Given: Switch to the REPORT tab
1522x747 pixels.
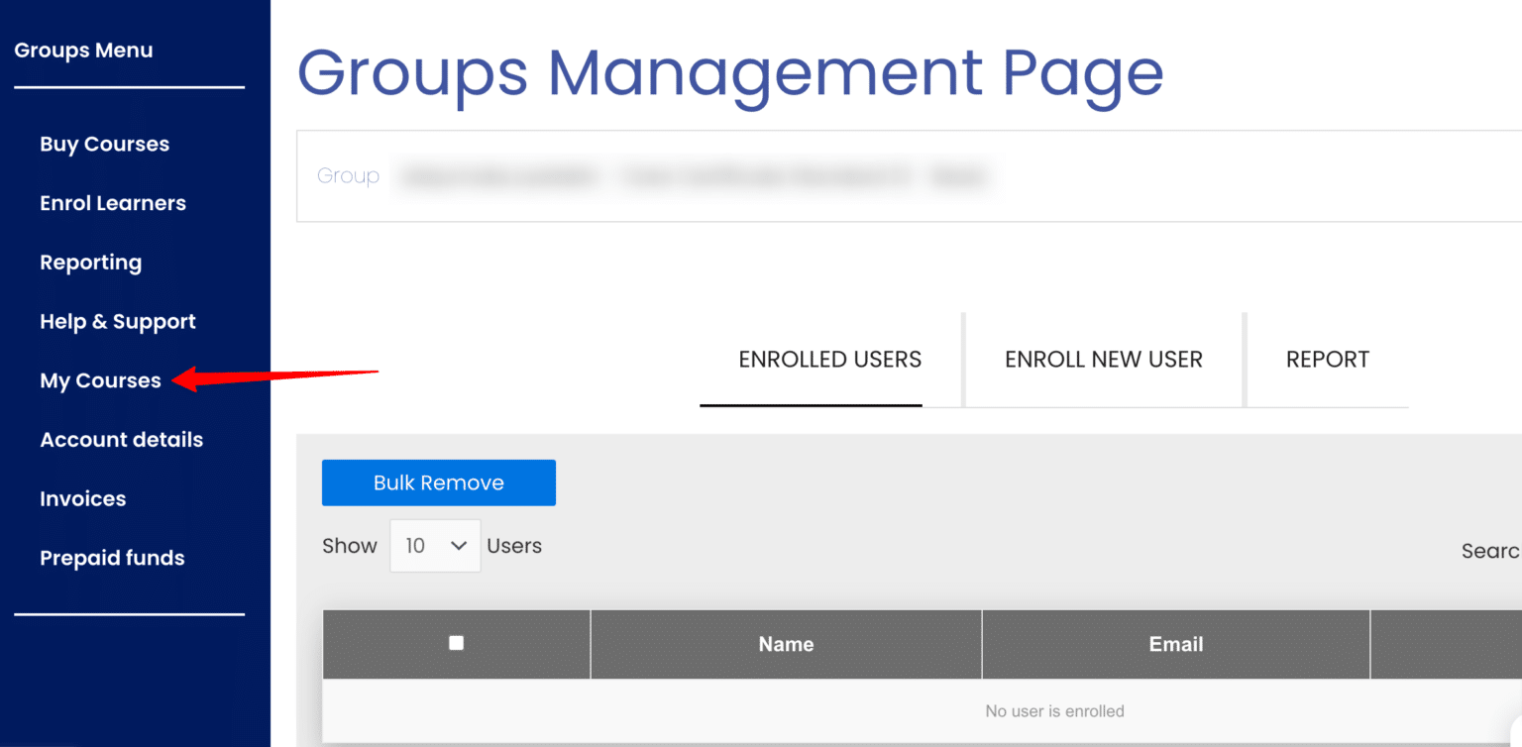Looking at the screenshot, I should pos(1328,359).
